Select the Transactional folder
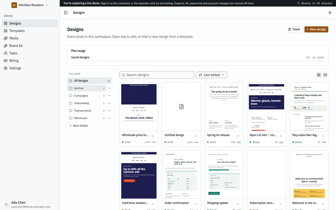336x210 pixels. click(x=87, y=111)
